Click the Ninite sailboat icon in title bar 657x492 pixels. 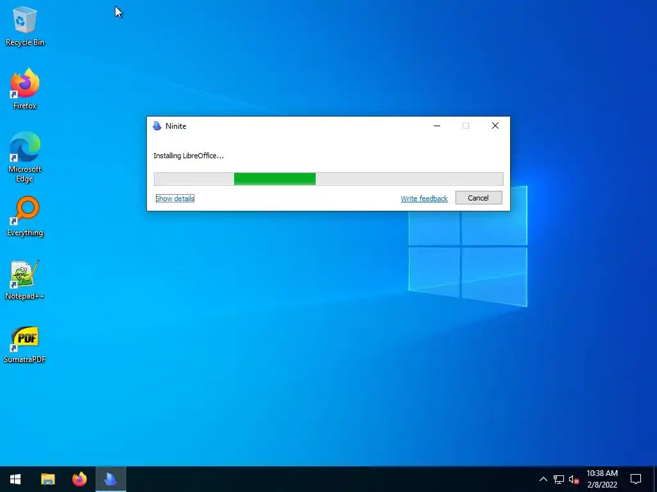(157, 126)
